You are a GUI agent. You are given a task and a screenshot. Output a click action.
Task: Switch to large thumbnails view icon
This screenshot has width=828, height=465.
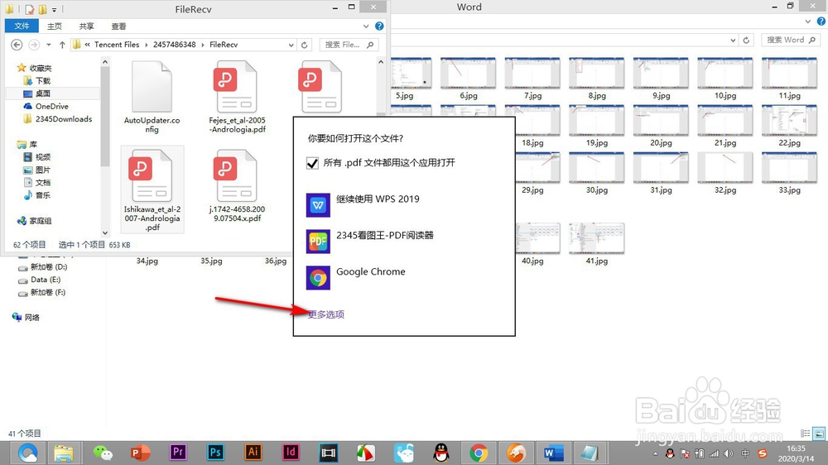[x=819, y=434]
